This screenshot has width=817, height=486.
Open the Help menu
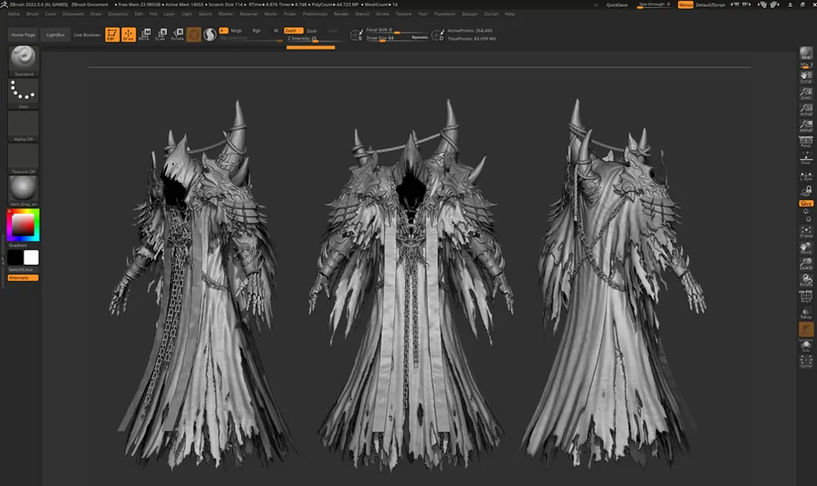[510, 14]
